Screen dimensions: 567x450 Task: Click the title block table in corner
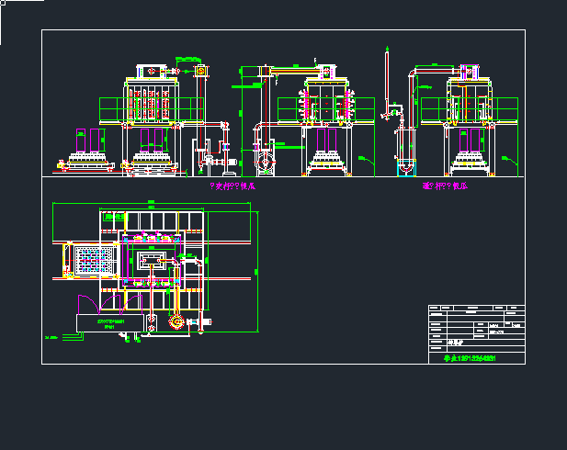pyautogui.click(x=476, y=332)
